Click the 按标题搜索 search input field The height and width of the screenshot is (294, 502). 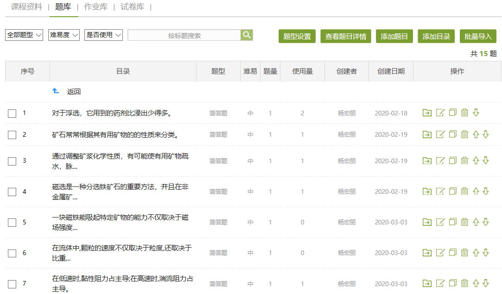pos(184,36)
